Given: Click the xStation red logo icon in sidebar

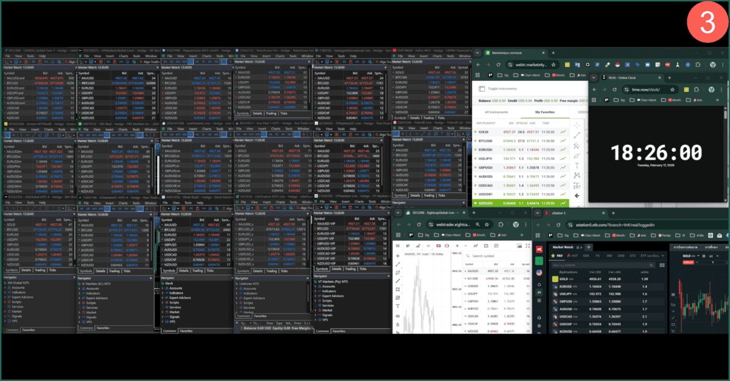Looking at the screenshot, I should coord(539,250).
